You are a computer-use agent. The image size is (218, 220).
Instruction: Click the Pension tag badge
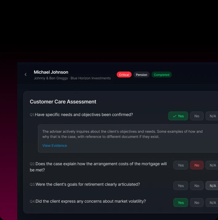click(x=141, y=75)
